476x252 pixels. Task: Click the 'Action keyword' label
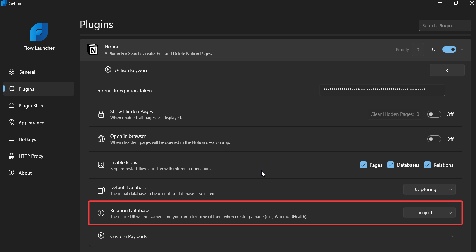tap(132, 70)
